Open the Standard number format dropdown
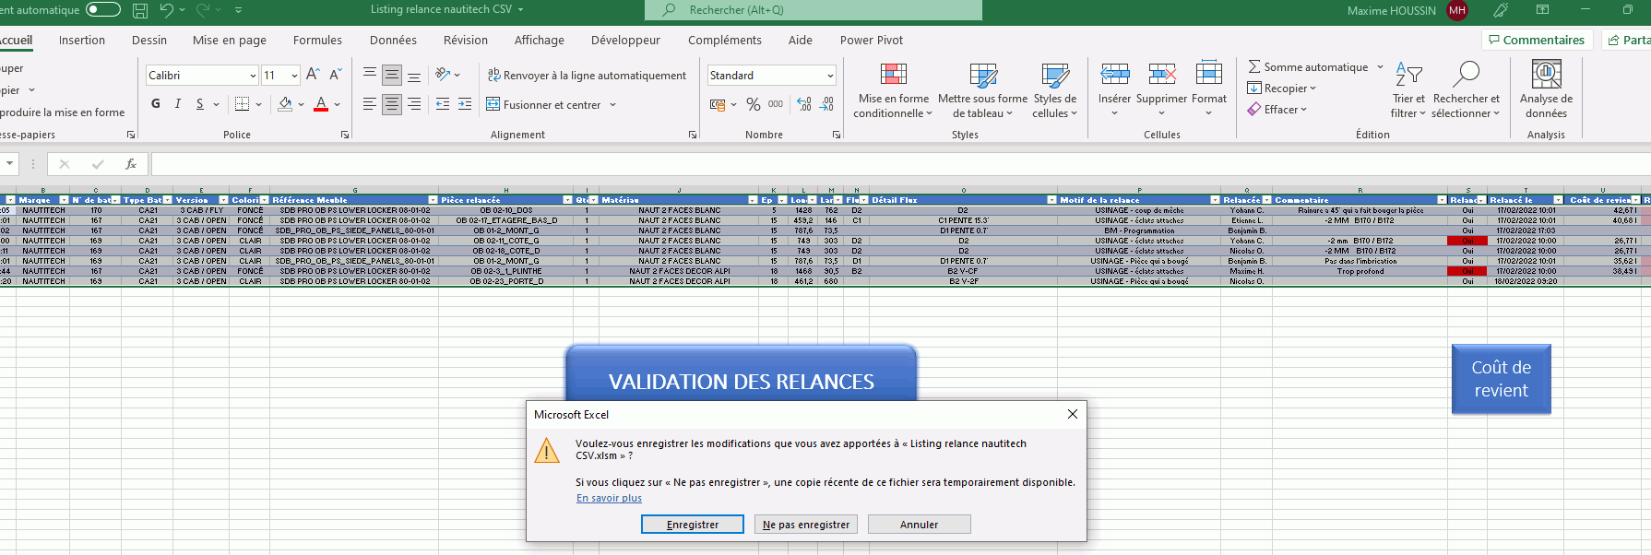This screenshot has width=1651, height=555. tap(830, 76)
